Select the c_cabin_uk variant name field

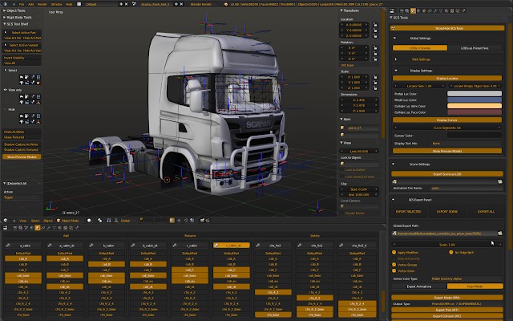[233, 246]
